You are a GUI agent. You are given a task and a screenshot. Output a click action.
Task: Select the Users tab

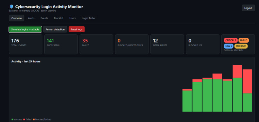[x=73, y=18]
